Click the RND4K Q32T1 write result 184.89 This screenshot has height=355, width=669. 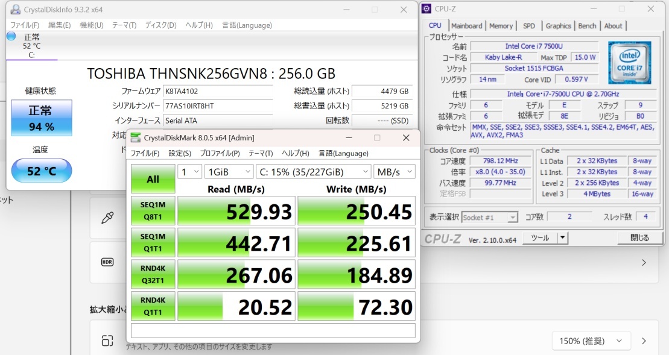pyautogui.click(x=357, y=274)
